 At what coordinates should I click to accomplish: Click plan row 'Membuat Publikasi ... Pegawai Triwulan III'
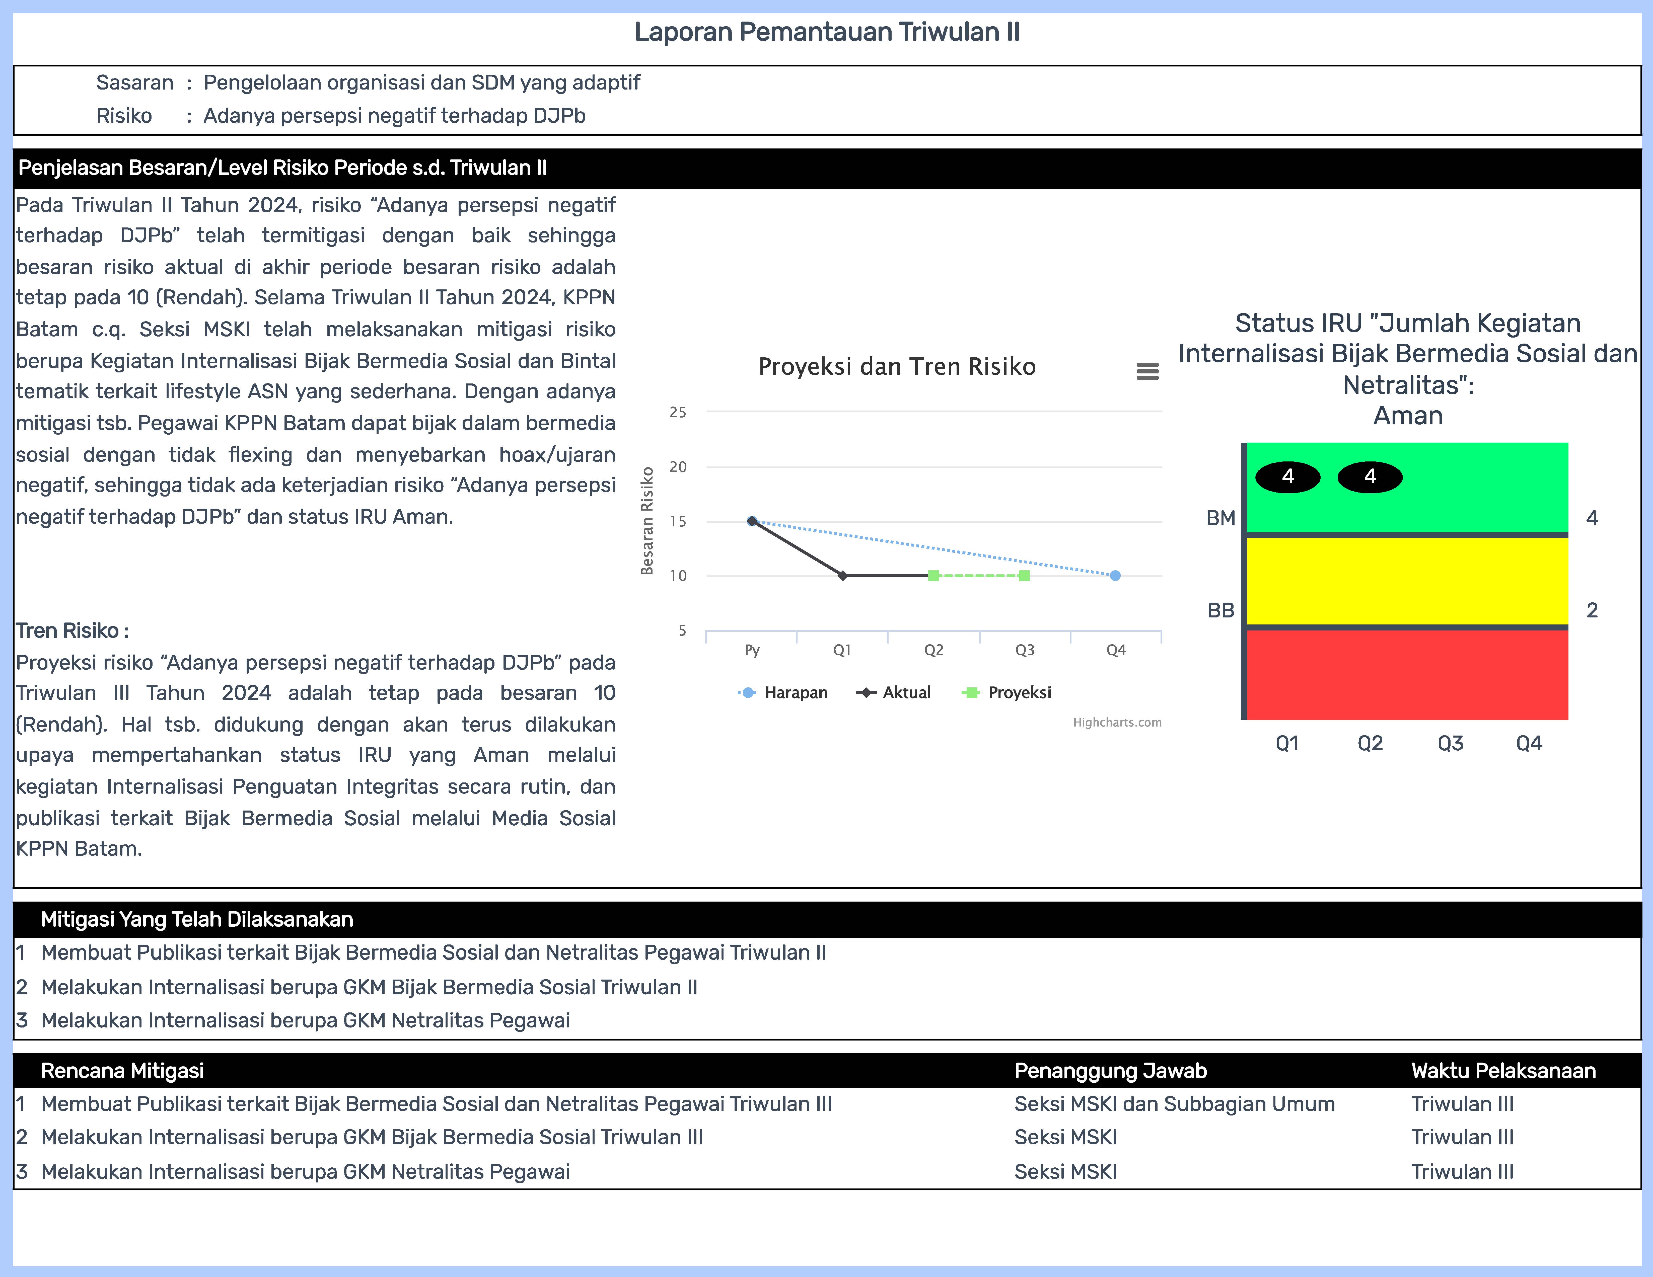pos(437,1104)
